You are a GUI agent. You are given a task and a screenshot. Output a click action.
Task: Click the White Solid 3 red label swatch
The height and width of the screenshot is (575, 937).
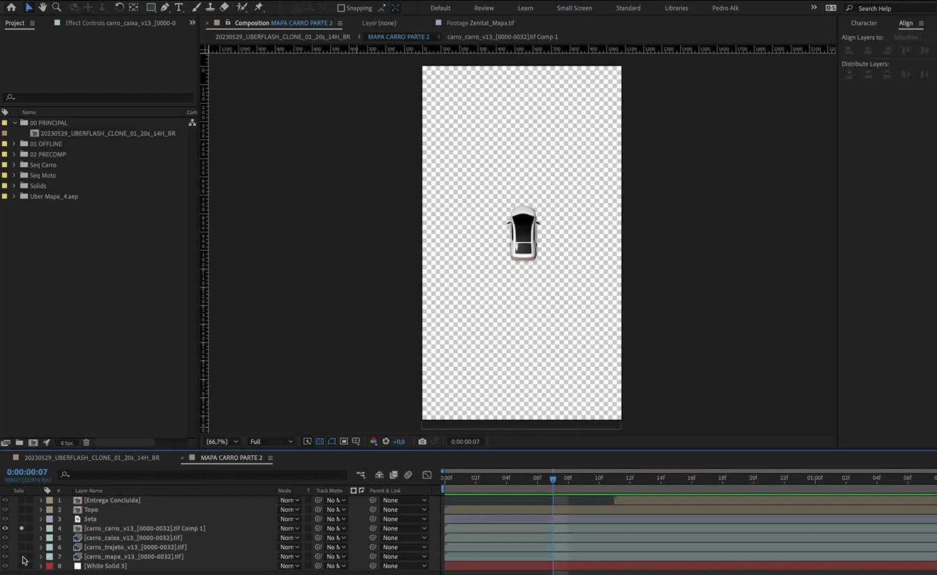click(49, 566)
